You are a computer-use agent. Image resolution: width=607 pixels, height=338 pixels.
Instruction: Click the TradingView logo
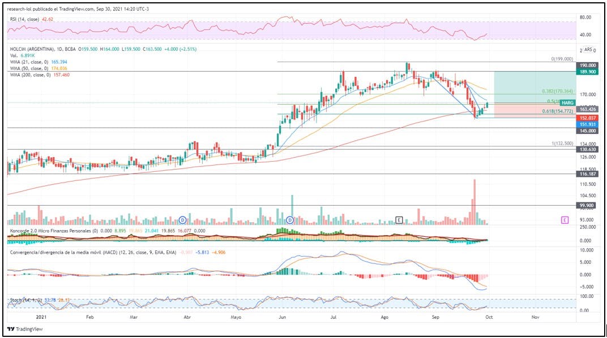tap(25, 329)
